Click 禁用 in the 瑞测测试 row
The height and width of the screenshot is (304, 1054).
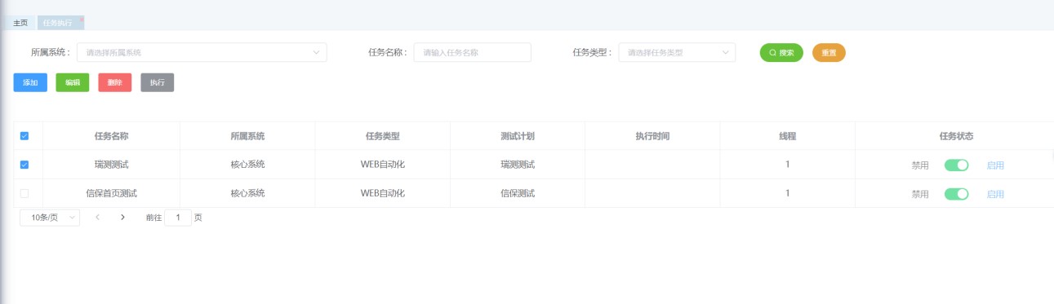(x=920, y=165)
